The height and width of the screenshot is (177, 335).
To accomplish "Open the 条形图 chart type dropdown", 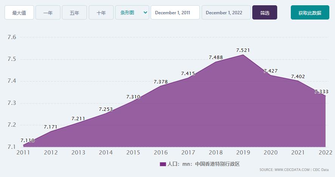I will (x=132, y=12).
